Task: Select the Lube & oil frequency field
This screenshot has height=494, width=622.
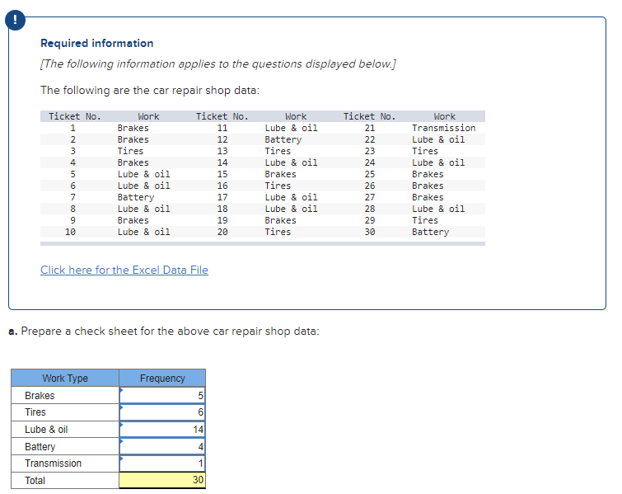Action: tap(162, 430)
